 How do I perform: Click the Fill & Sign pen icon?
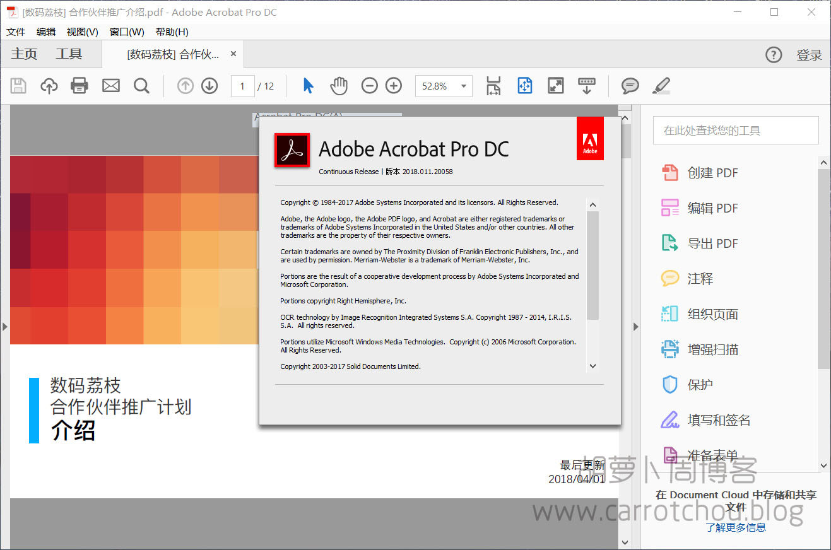(x=669, y=419)
